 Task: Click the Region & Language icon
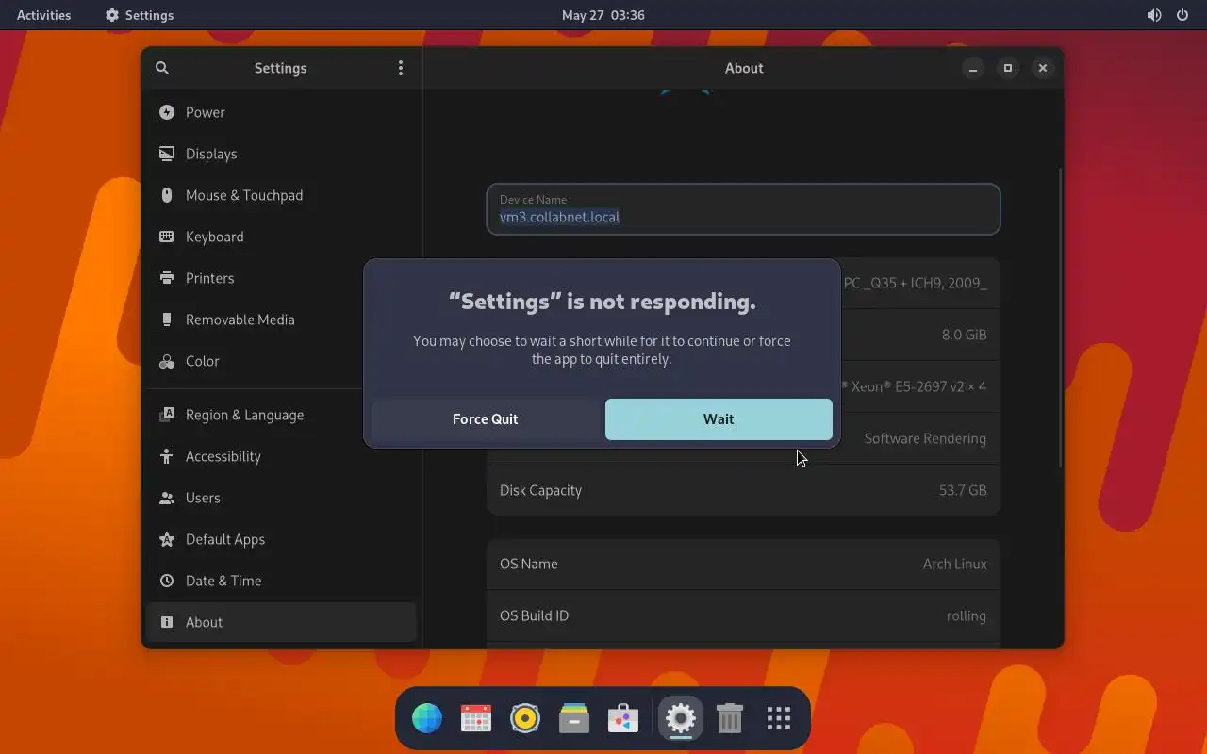pos(167,415)
